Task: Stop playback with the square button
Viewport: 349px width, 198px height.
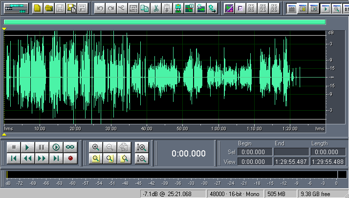Action: pyautogui.click(x=14, y=147)
